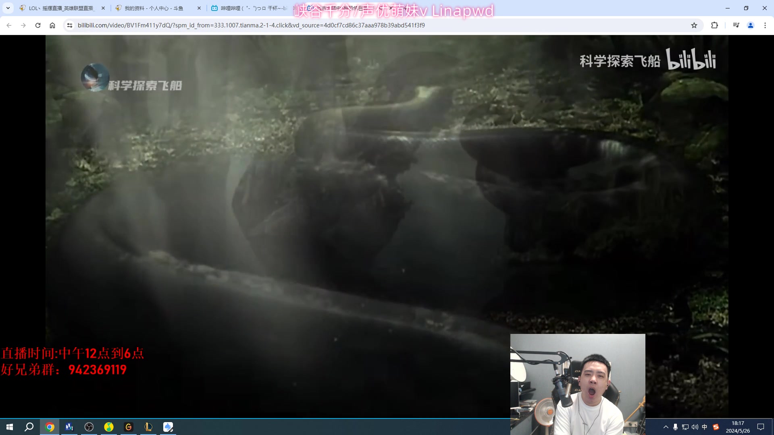Open the Windows Start menu

pyautogui.click(x=10, y=427)
